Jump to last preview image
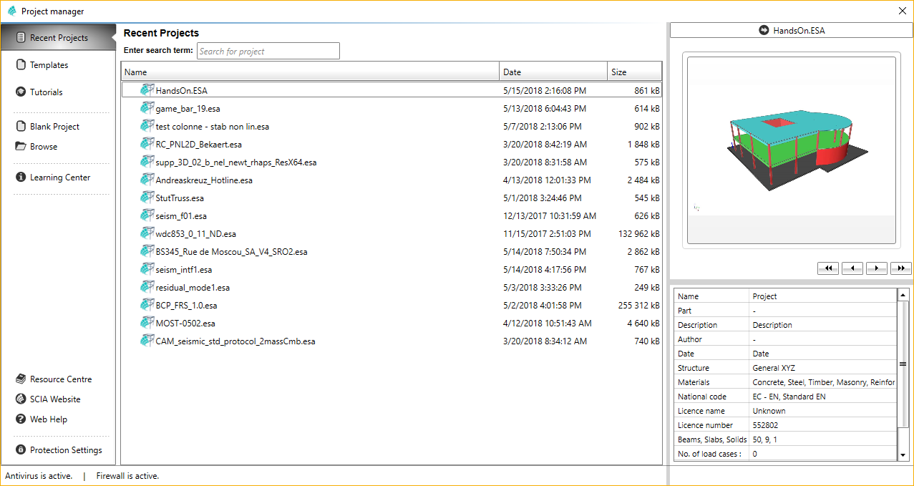The height and width of the screenshot is (486, 914). (900, 268)
